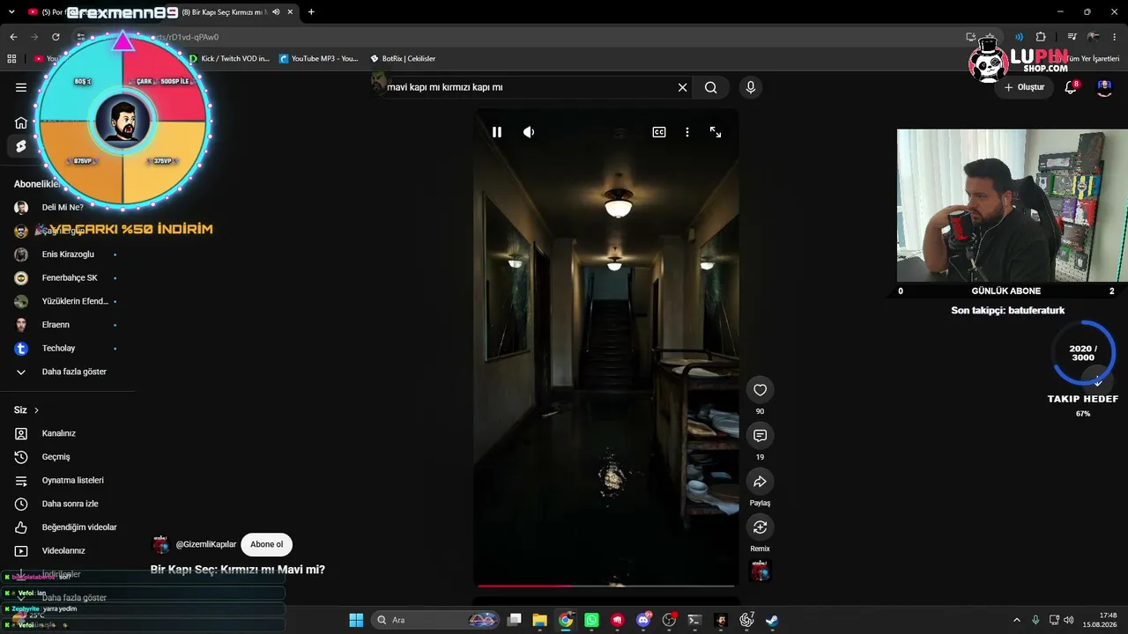
Task: Open the YouTube account avatar menu
Action: coord(1104,87)
